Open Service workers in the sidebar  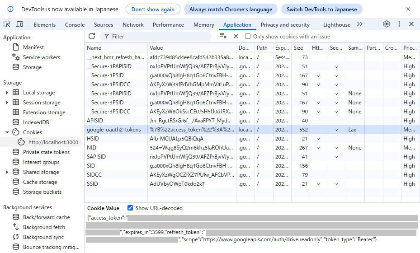pyautogui.click(x=41, y=57)
